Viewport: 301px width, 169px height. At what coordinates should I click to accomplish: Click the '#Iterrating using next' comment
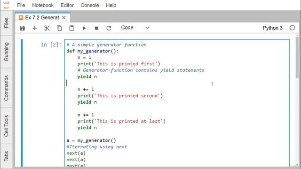click(x=97, y=147)
